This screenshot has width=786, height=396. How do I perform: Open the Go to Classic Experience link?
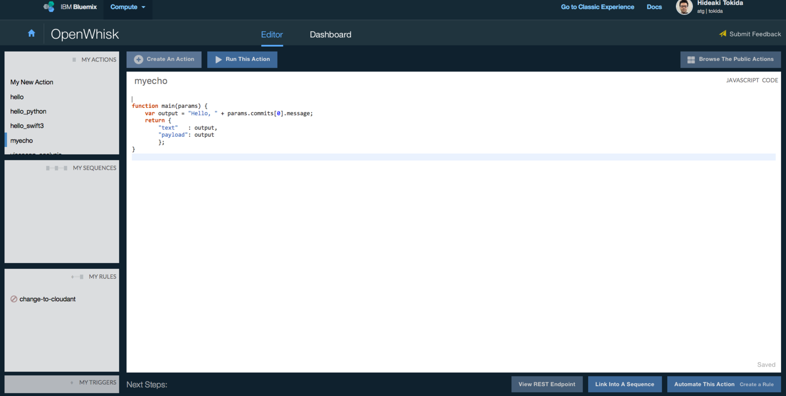pyautogui.click(x=597, y=7)
